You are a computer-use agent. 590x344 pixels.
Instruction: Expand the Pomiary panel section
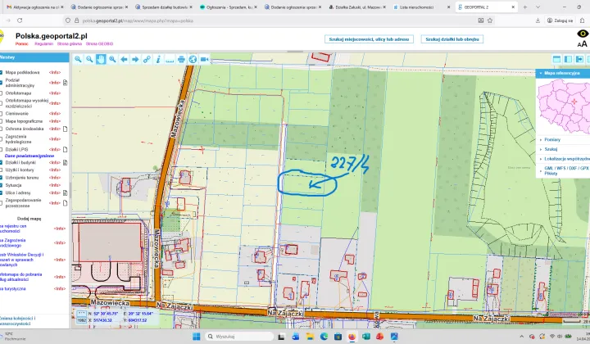pos(551,139)
